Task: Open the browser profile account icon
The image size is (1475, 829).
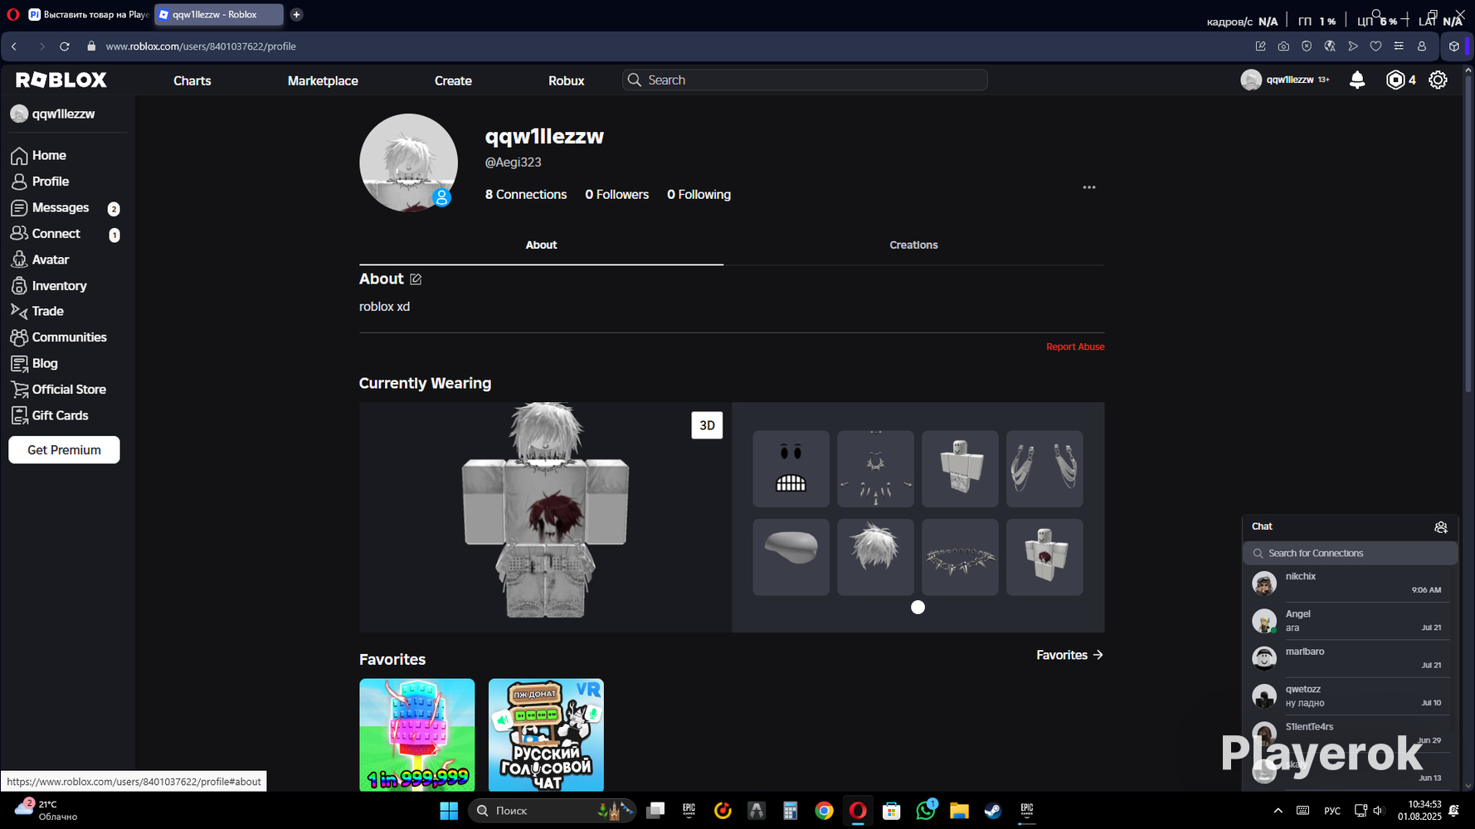Action: pyautogui.click(x=1422, y=46)
